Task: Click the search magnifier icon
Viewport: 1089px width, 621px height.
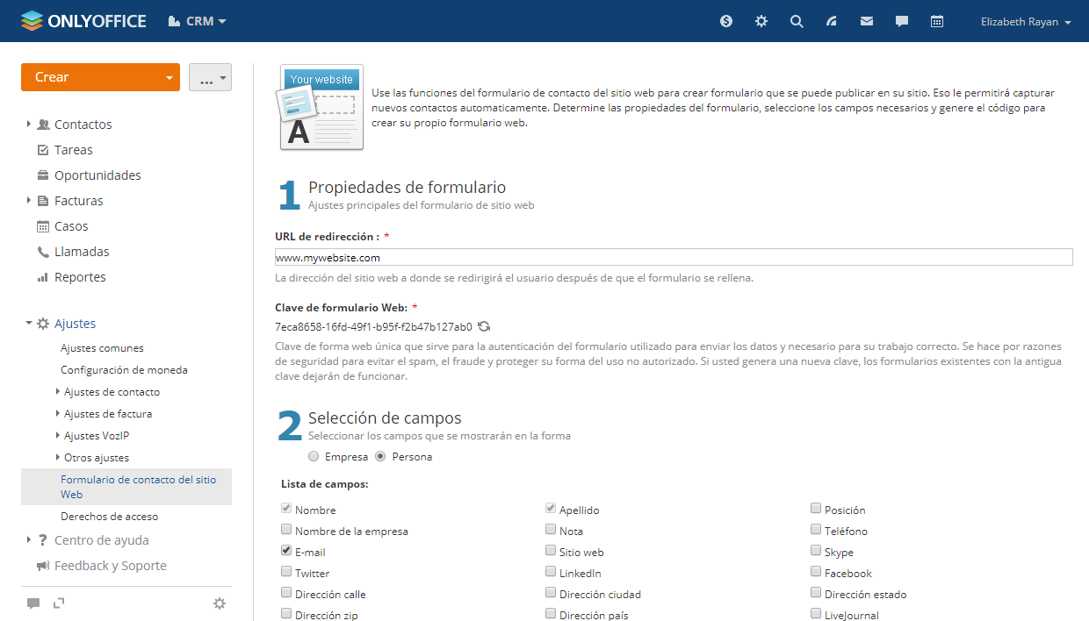Action: [797, 21]
